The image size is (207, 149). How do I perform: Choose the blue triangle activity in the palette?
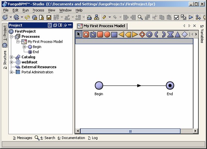click(x=177, y=34)
